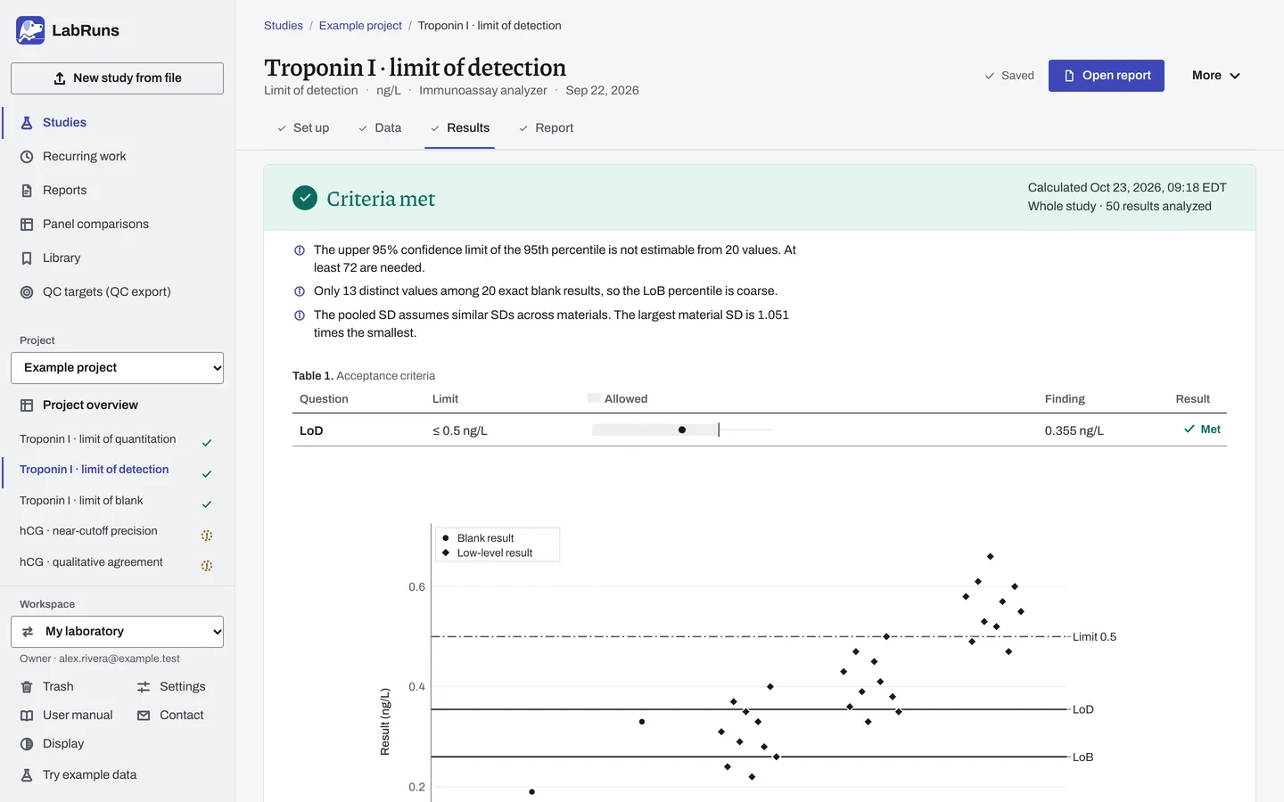1284x802 pixels.
Task: Click the LoD allowed-range bar marker
Action: 682,430
